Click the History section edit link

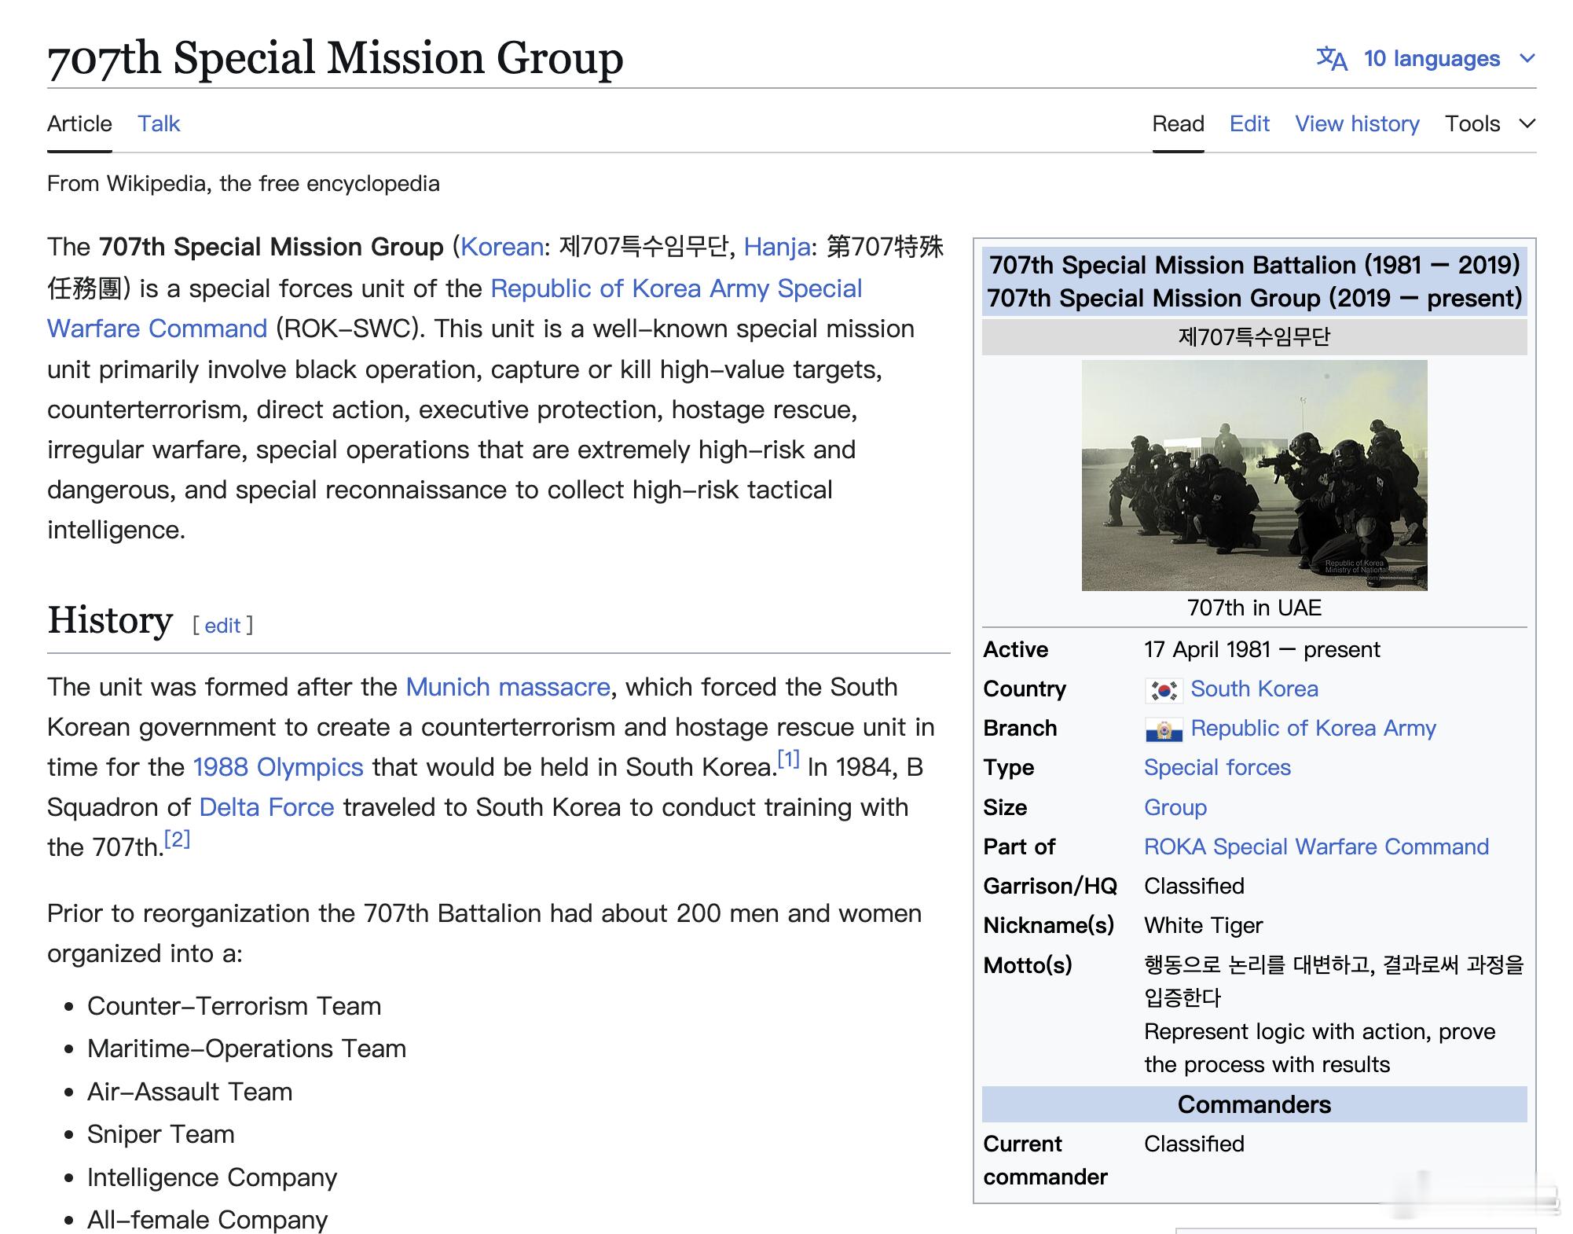tap(222, 626)
